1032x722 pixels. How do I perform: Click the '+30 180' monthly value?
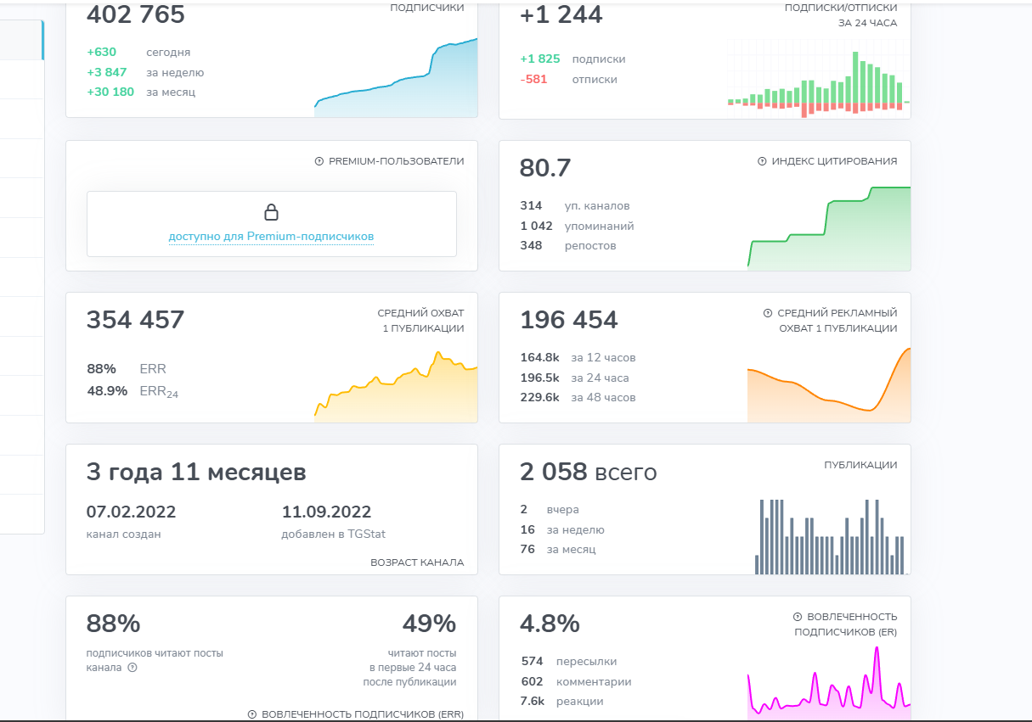110,92
